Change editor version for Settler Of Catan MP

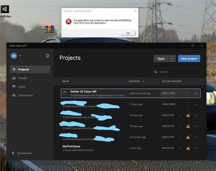point(188,93)
